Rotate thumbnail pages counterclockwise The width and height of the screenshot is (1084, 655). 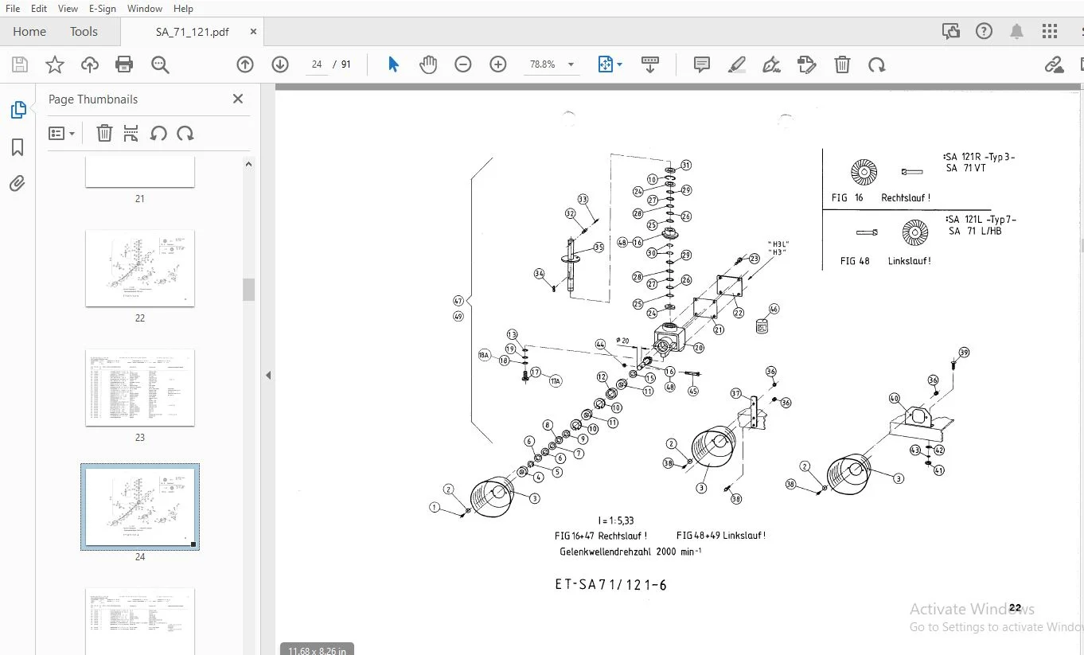pos(158,134)
